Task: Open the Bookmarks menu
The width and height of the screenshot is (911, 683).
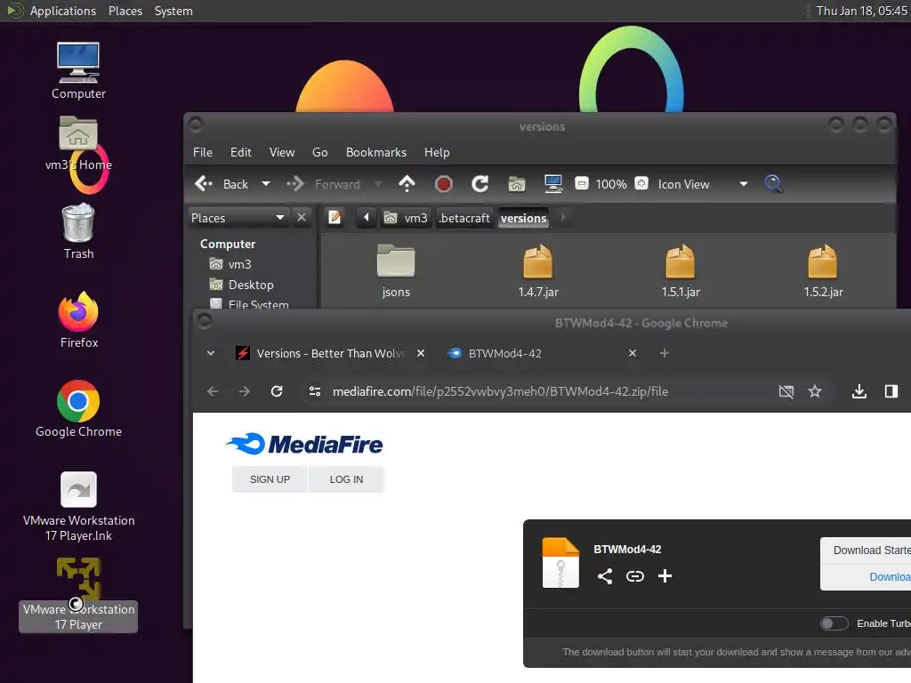Action: coord(376,152)
